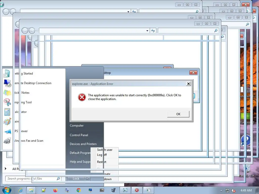Launch Internet Explorer from the taskbar
Screen dimensions: 259x194
tap(20, 190)
